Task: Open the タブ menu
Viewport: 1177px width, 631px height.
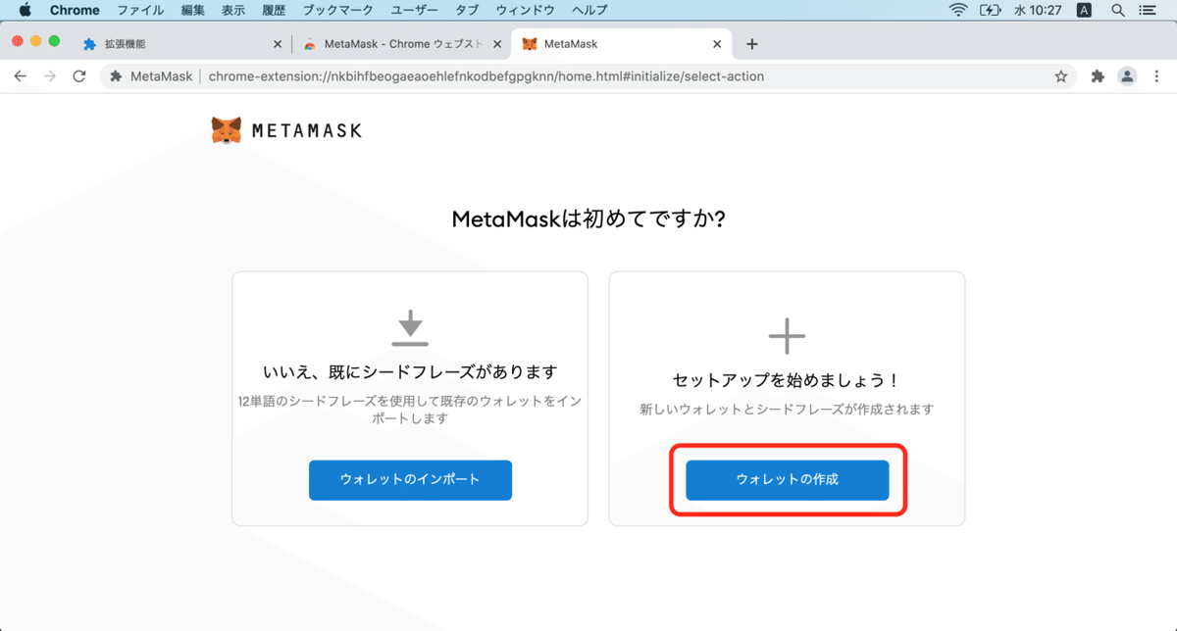Action: pyautogui.click(x=468, y=10)
